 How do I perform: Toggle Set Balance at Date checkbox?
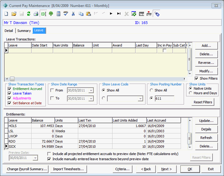point(9,103)
